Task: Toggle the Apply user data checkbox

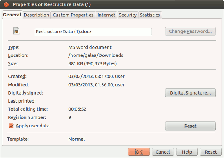Action: click(x=11, y=126)
